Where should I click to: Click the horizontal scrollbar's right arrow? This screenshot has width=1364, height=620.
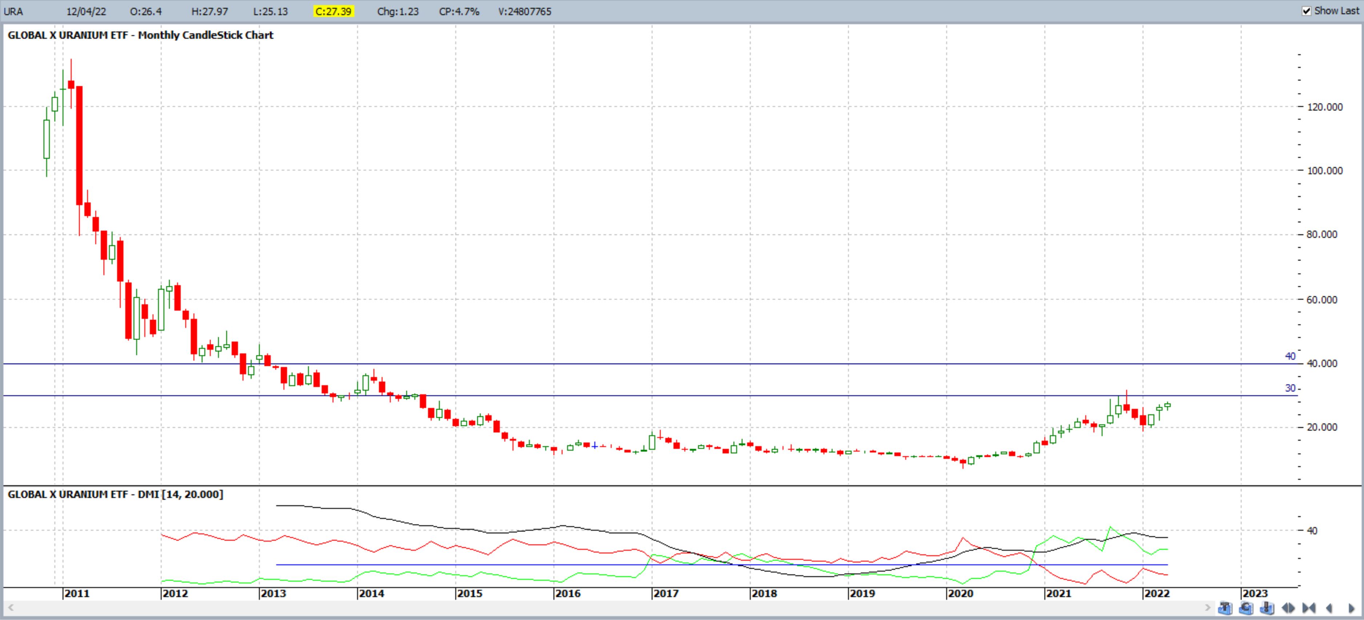(1208, 608)
